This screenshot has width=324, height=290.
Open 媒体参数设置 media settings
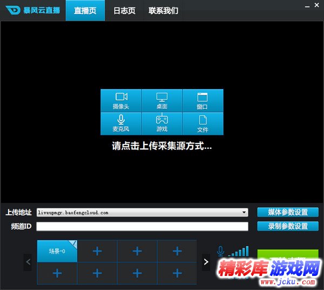click(288, 212)
